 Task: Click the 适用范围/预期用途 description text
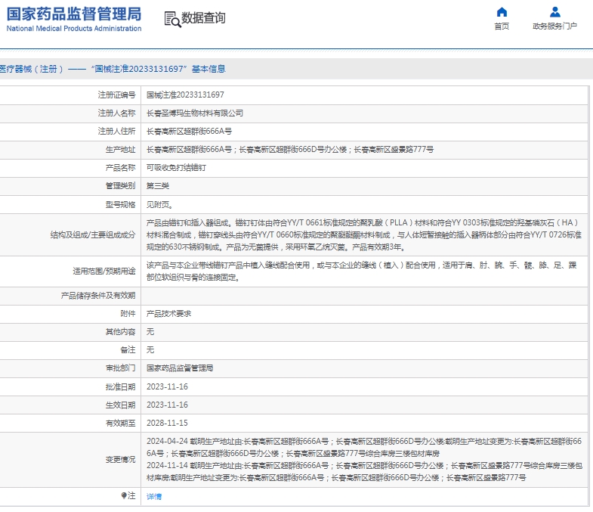click(x=362, y=272)
